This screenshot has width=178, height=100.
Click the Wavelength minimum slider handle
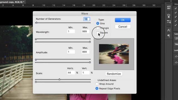click(36, 39)
